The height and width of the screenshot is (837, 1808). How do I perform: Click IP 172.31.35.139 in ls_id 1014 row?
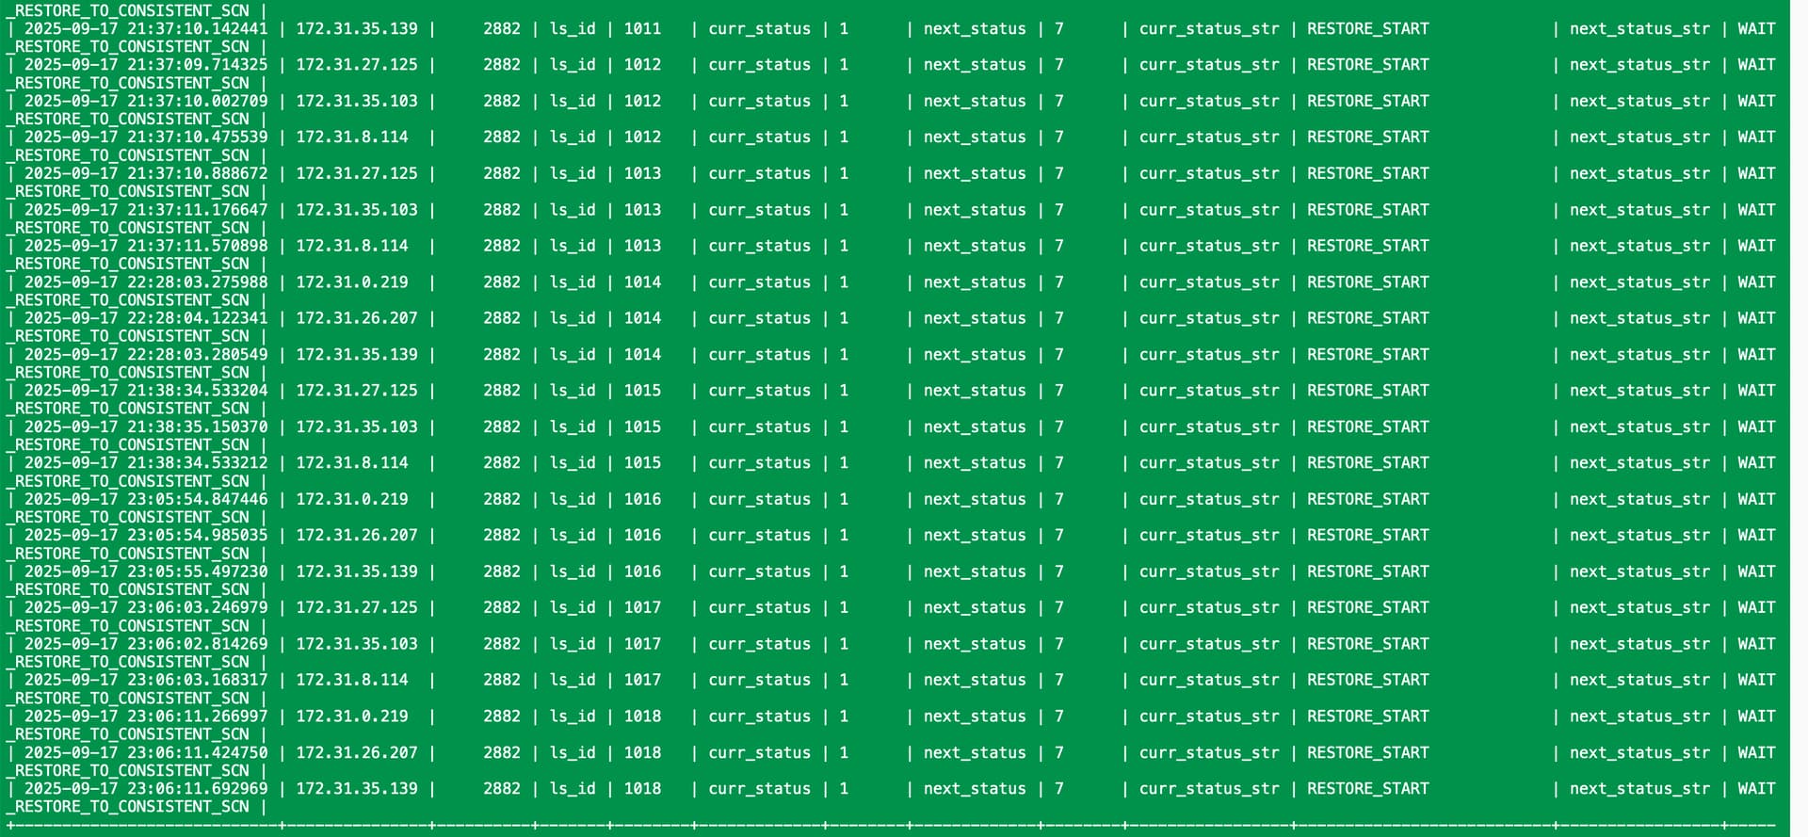pyautogui.click(x=357, y=355)
